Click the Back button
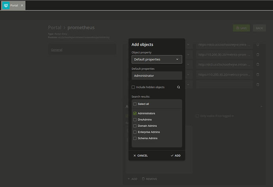This screenshot has width=273, height=187. click(260, 28)
